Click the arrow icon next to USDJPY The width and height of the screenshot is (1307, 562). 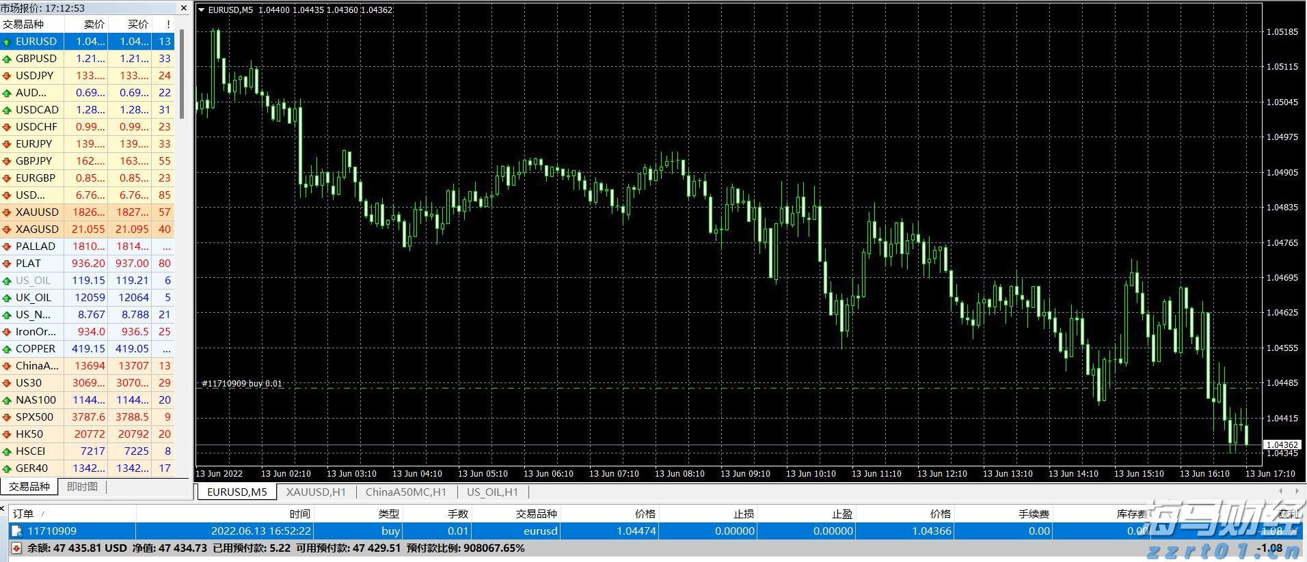(7, 76)
